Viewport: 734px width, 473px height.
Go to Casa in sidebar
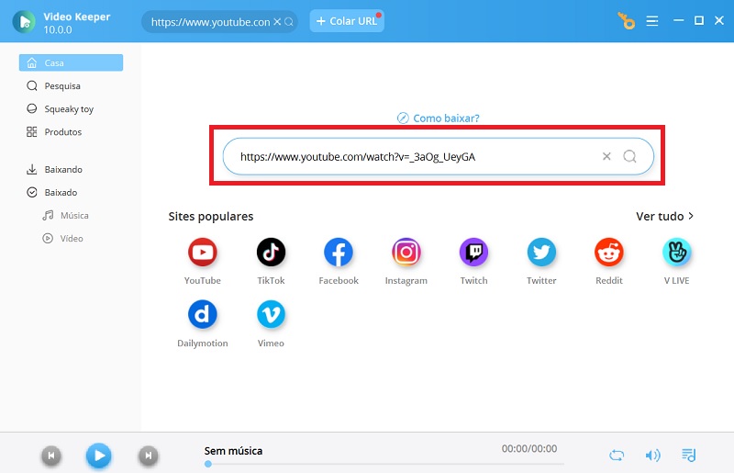click(x=72, y=62)
